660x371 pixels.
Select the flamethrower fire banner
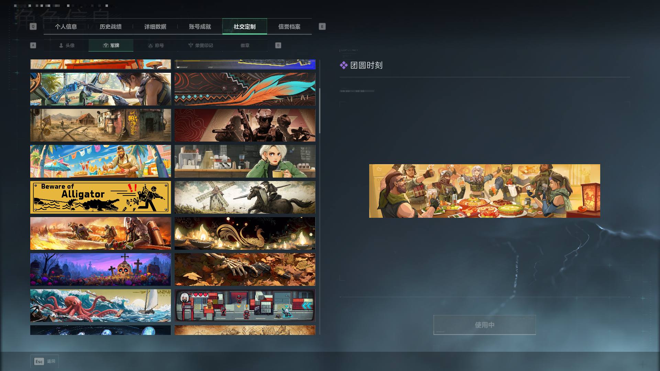click(x=100, y=234)
